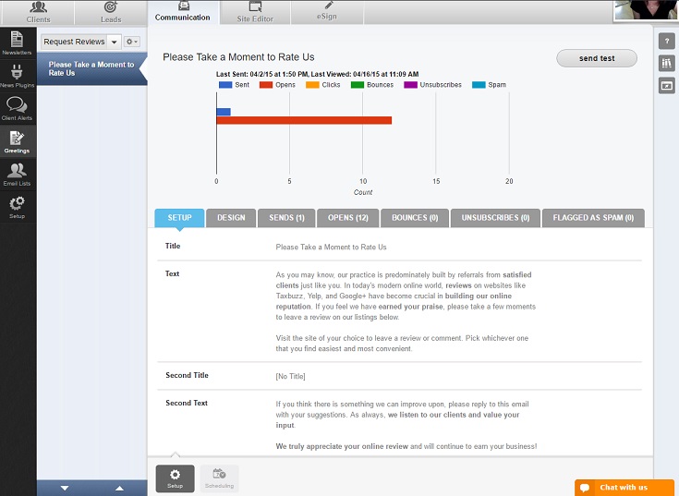This screenshot has height=496, width=679.
Task: Expand list with the down arrow
Action: [x=64, y=488]
